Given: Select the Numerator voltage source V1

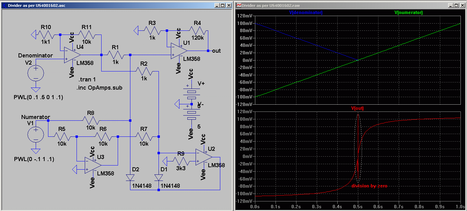Looking at the screenshot, I should click(x=35, y=134).
